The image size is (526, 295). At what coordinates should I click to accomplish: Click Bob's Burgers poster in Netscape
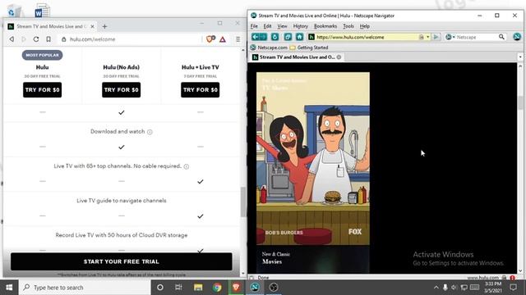313,158
